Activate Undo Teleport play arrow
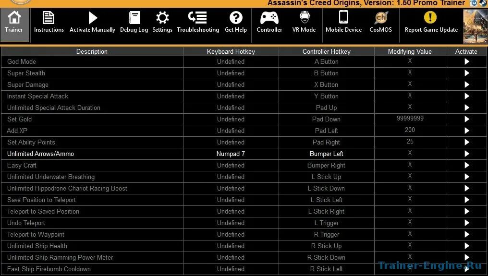The width and height of the screenshot is (488, 276). 466,223
